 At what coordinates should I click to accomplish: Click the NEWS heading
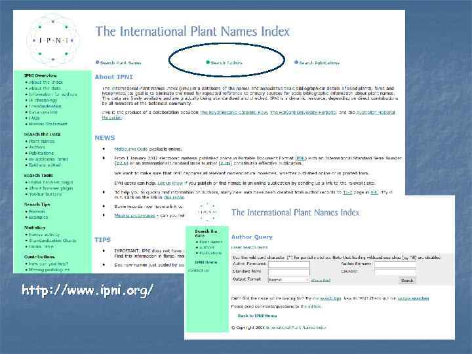click(105, 138)
